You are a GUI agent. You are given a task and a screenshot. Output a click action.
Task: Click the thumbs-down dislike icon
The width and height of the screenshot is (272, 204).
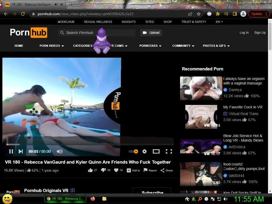pos(103,170)
